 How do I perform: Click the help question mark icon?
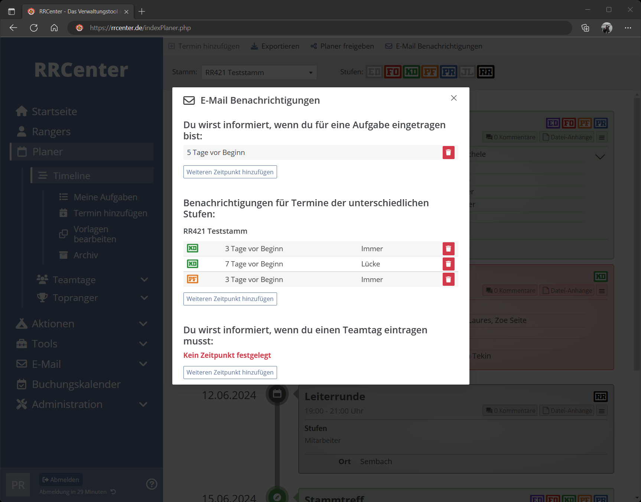click(152, 484)
